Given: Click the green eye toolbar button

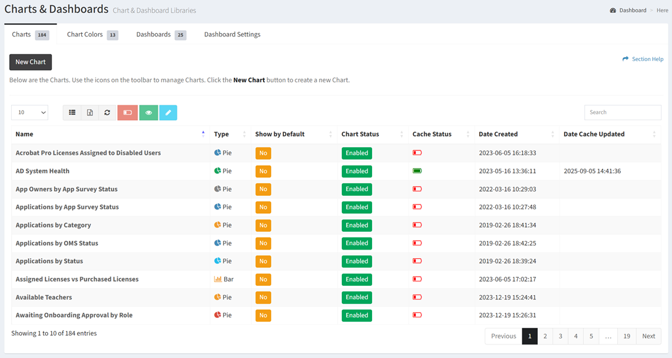Looking at the screenshot, I should [x=148, y=112].
